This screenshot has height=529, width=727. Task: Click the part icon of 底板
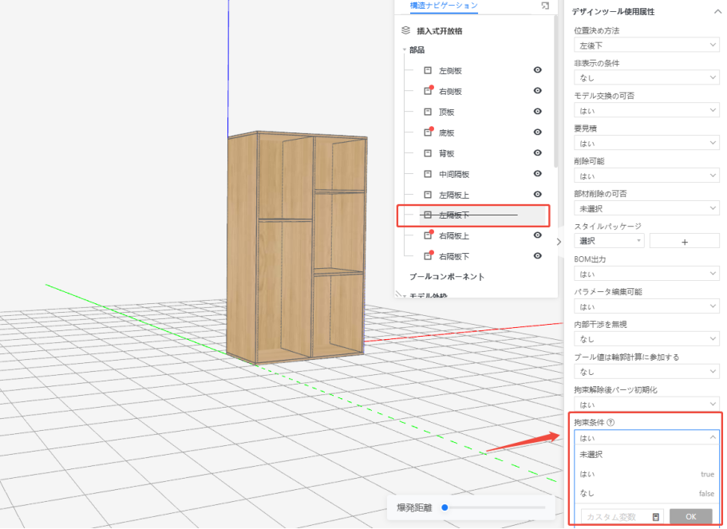click(428, 132)
